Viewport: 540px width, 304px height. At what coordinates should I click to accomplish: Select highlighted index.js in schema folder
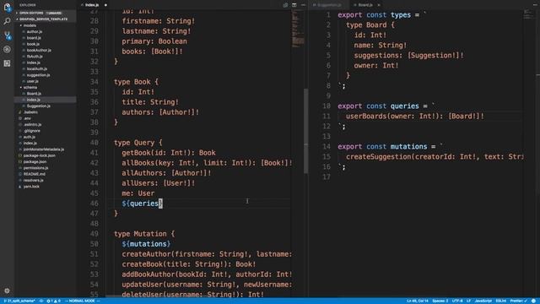(45, 100)
